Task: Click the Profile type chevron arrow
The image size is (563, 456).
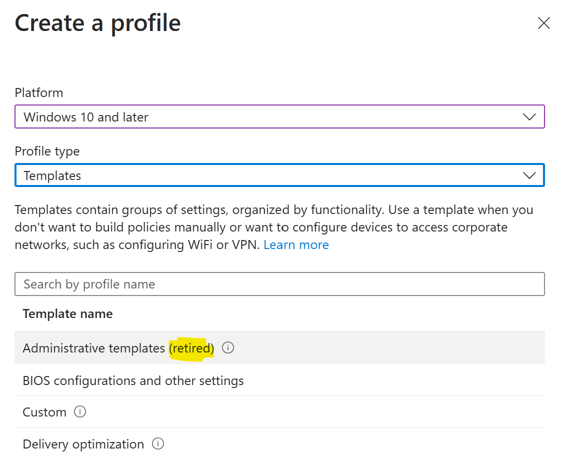Action: tap(529, 175)
